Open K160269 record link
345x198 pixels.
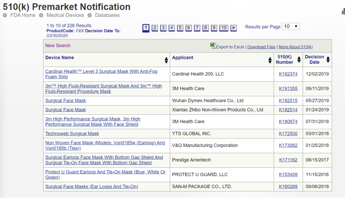click(288, 186)
